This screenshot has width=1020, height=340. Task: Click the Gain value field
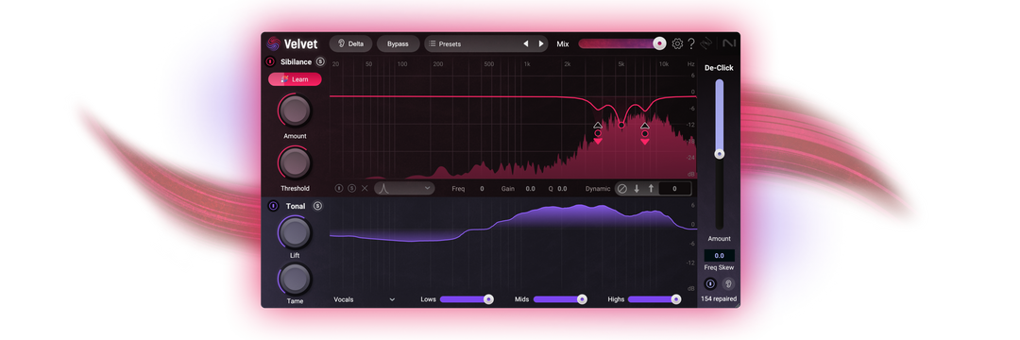(530, 189)
